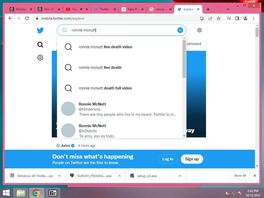The height and width of the screenshot is (198, 264).
Task: Open Windows Start menu
Action: 6,193
